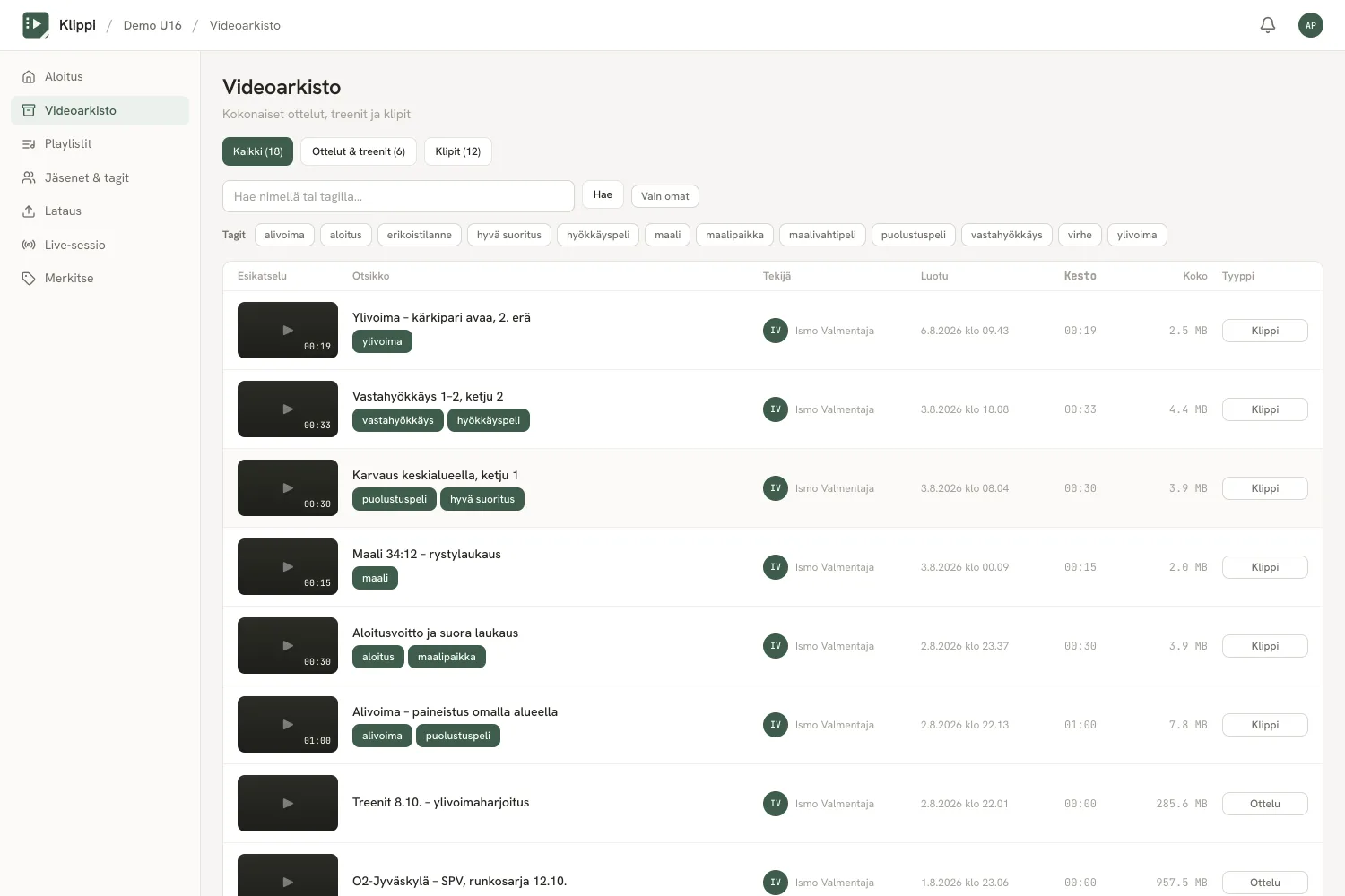Screen dimensions: 1345x896
Task: Play the Vastahyökkäys 1-2 clip thumbnail
Action: 288,409
